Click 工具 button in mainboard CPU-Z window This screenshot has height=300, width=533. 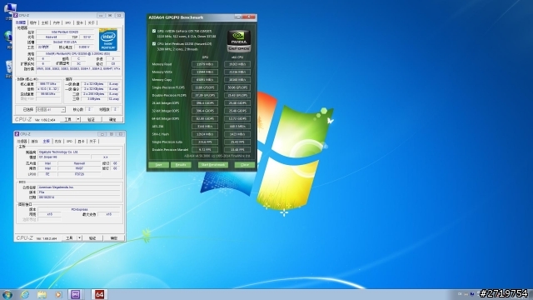pyautogui.click(x=69, y=238)
